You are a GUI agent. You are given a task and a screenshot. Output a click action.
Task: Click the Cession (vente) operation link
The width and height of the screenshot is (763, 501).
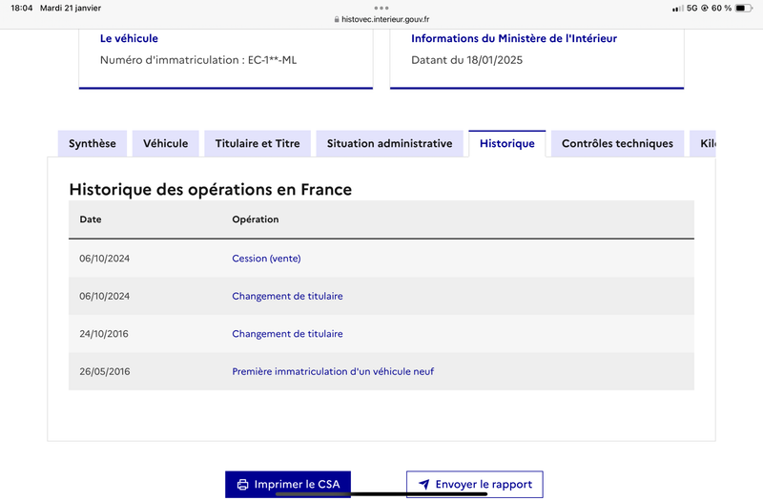tap(266, 259)
